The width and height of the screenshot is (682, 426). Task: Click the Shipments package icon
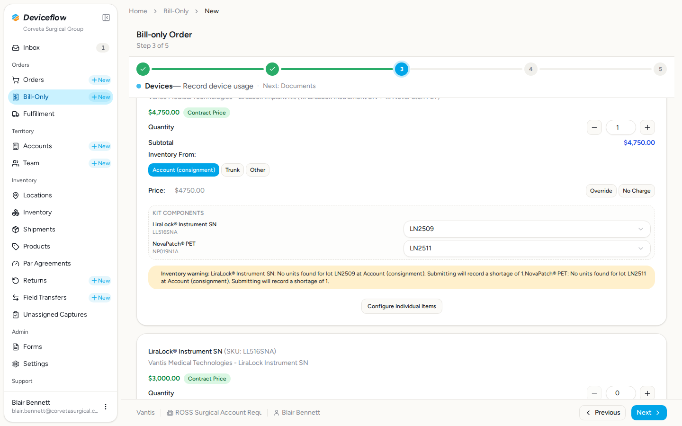[16, 230]
